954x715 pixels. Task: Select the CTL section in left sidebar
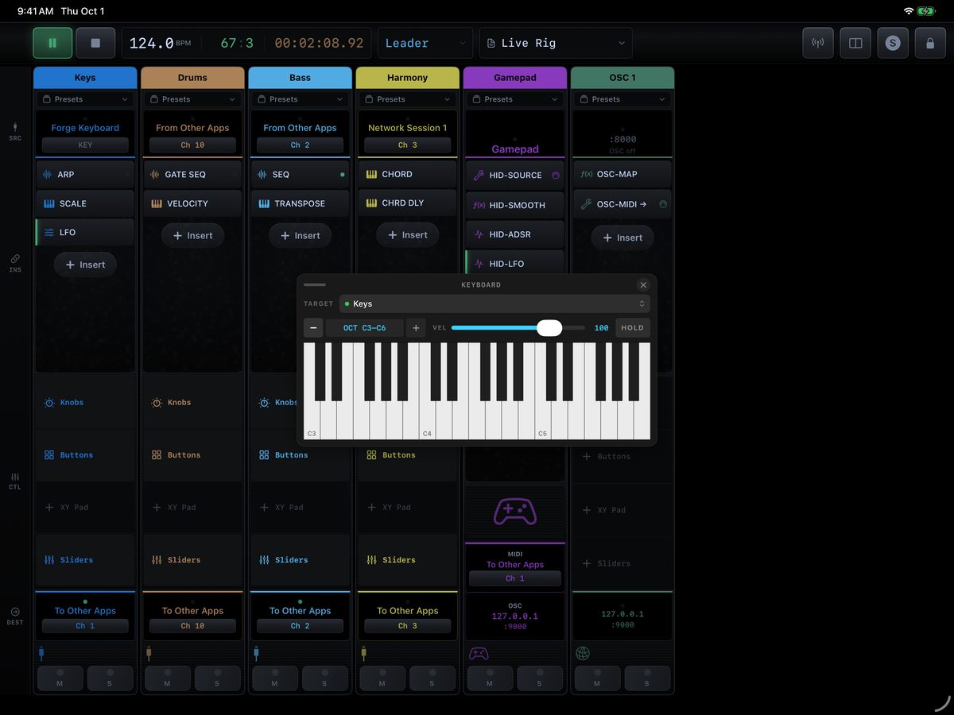(x=15, y=481)
